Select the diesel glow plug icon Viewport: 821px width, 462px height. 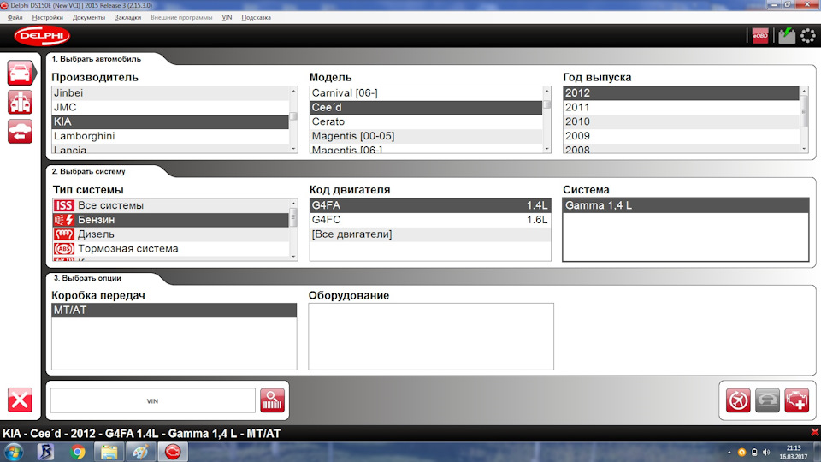click(x=64, y=234)
